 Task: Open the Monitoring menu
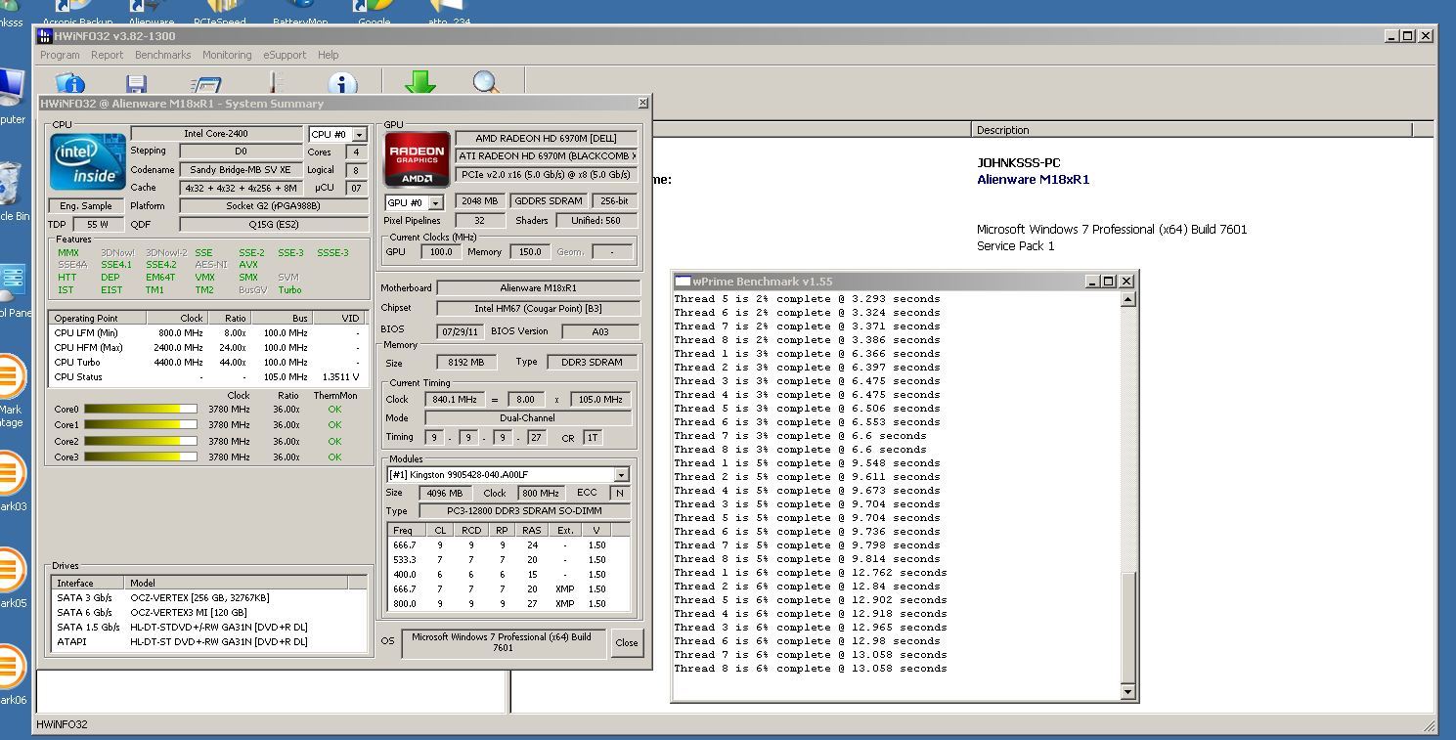pos(227,55)
